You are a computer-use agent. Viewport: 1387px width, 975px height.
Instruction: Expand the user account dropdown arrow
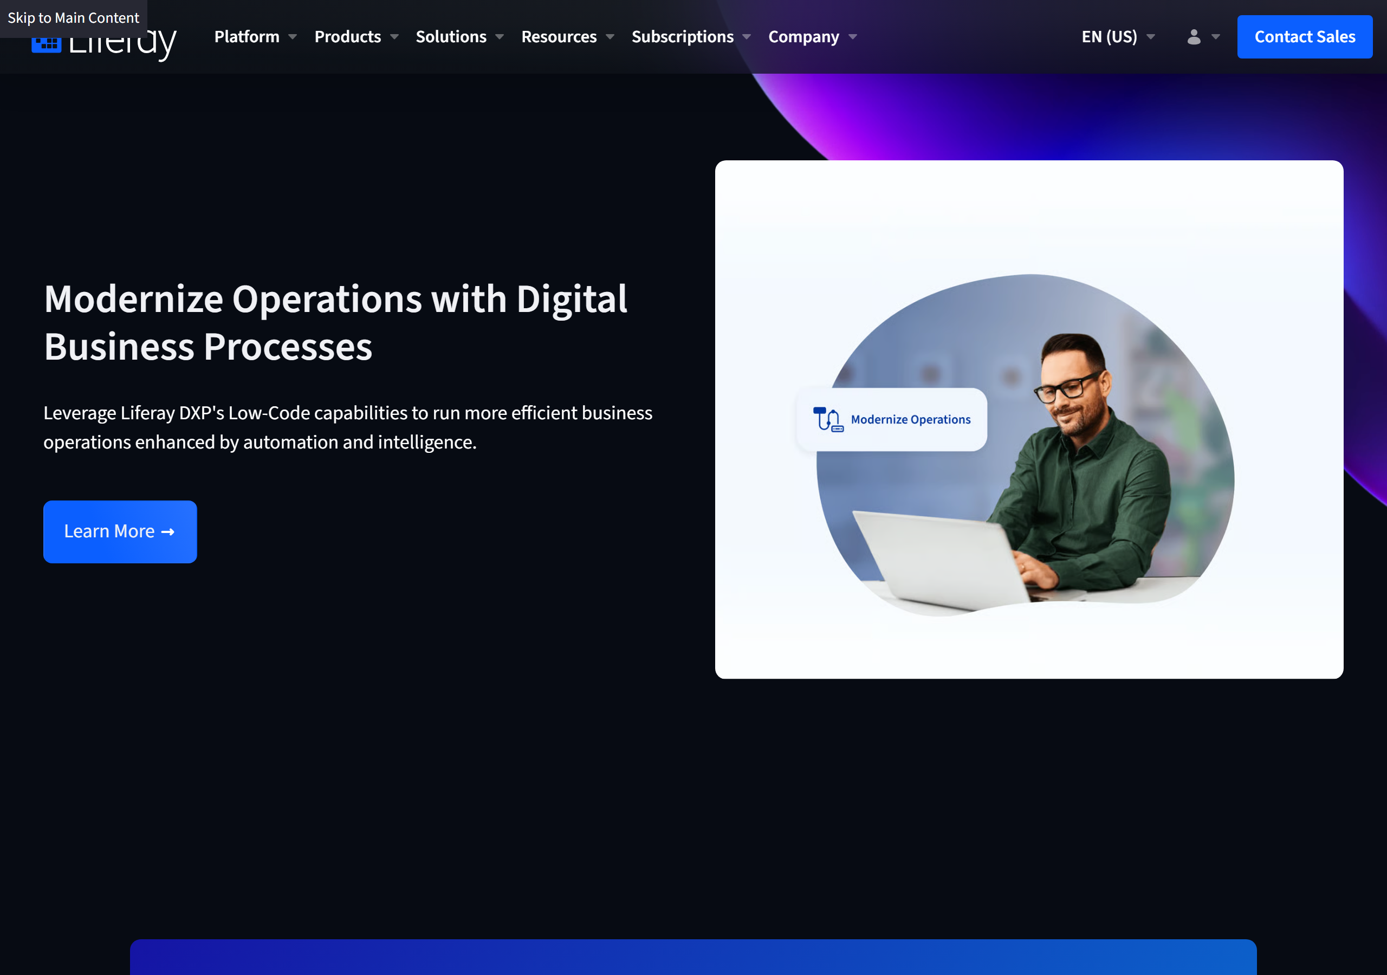[1215, 37]
